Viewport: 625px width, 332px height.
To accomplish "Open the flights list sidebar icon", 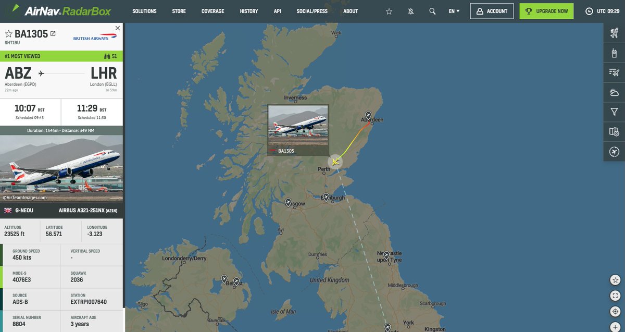I will tap(614, 33).
